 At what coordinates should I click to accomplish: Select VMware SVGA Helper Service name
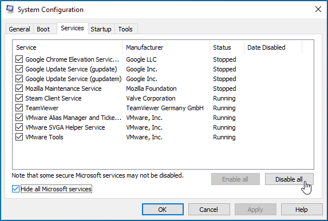pyautogui.click(x=65, y=127)
